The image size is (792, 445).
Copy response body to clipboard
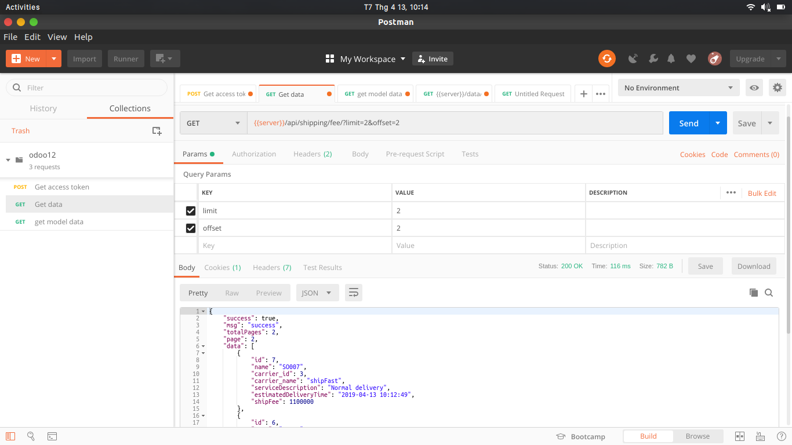(x=754, y=293)
